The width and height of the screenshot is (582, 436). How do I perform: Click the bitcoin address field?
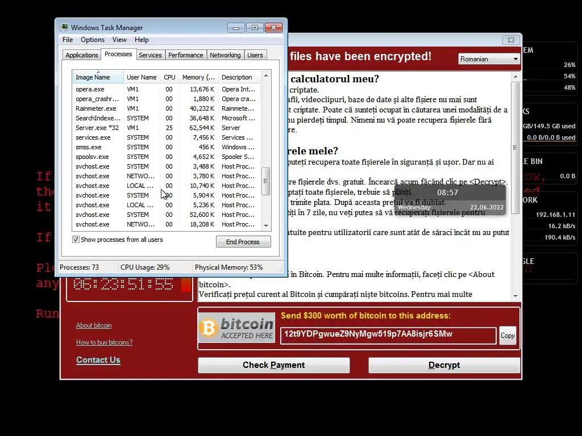click(x=388, y=336)
